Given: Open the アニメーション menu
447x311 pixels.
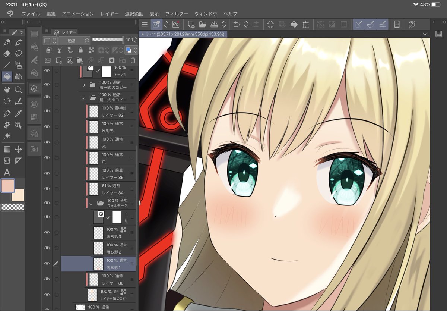Looking at the screenshot, I should pos(78,14).
